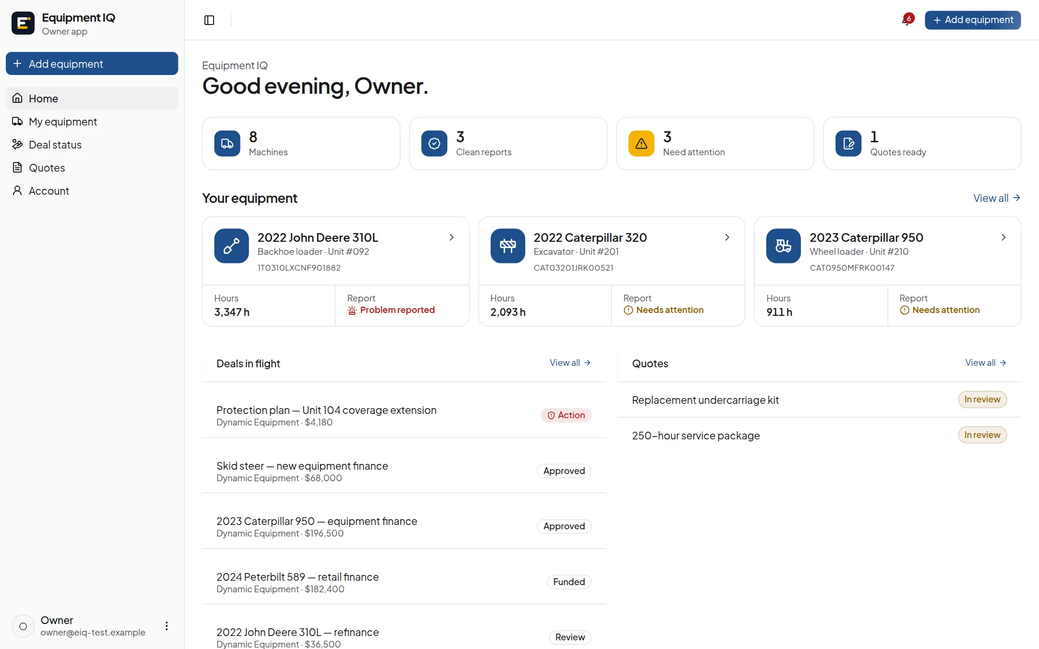Screen dimensions: 1039x649
Task: Open the Owner account options menu
Action: 166,626
